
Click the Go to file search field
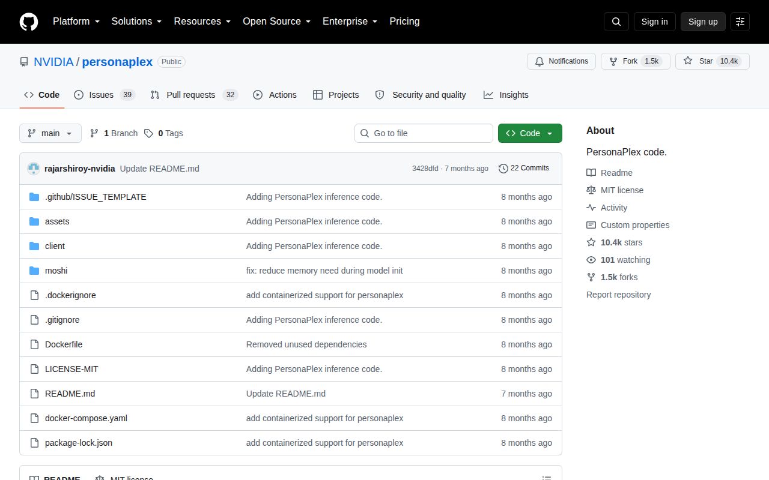point(424,133)
